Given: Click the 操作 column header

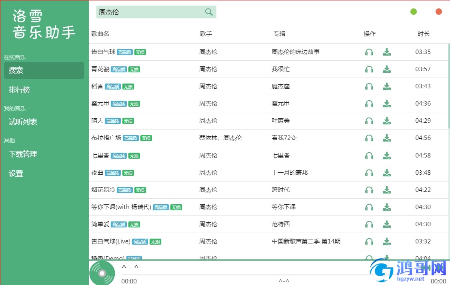Looking at the screenshot, I should click(370, 34).
